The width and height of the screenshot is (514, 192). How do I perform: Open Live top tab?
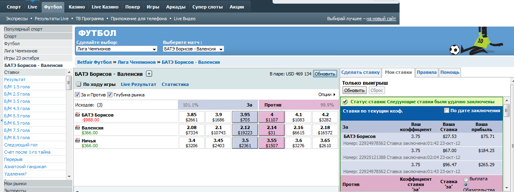pyautogui.click(x=33, y=7)
